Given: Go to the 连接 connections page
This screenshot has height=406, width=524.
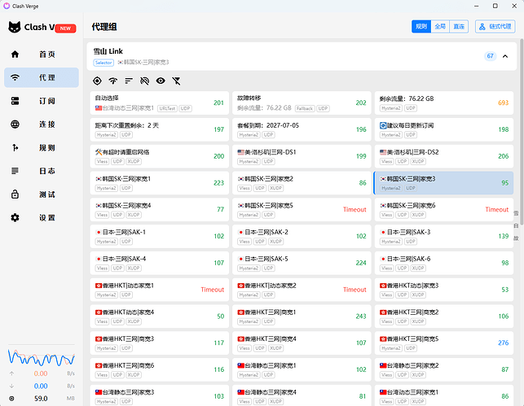Looking at the screenshot, I should (42, 124).
